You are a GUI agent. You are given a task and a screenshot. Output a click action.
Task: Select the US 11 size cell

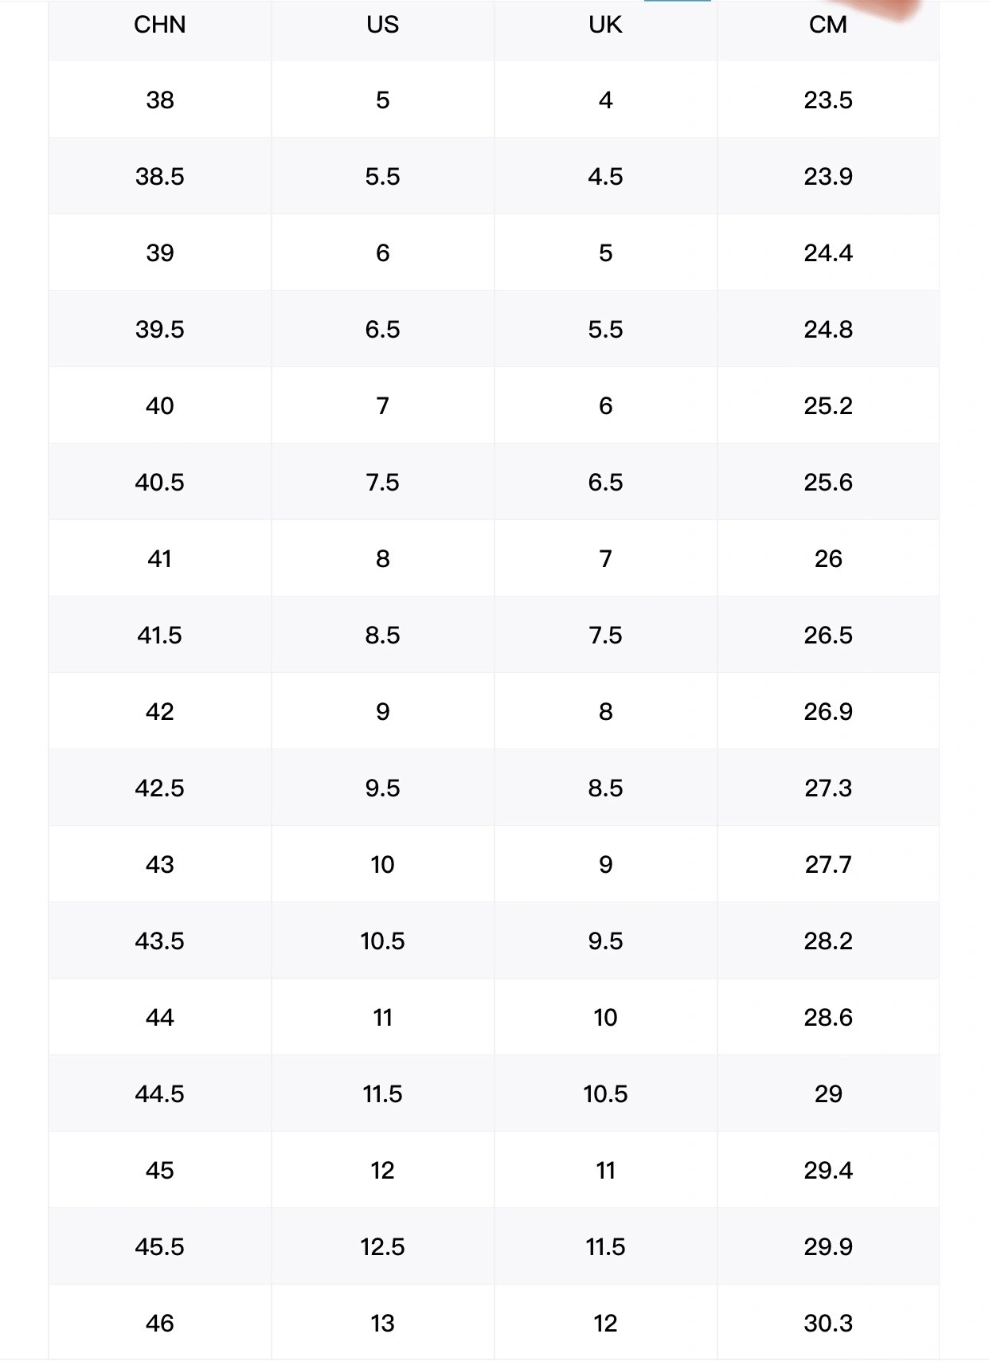click(382, 1017)
